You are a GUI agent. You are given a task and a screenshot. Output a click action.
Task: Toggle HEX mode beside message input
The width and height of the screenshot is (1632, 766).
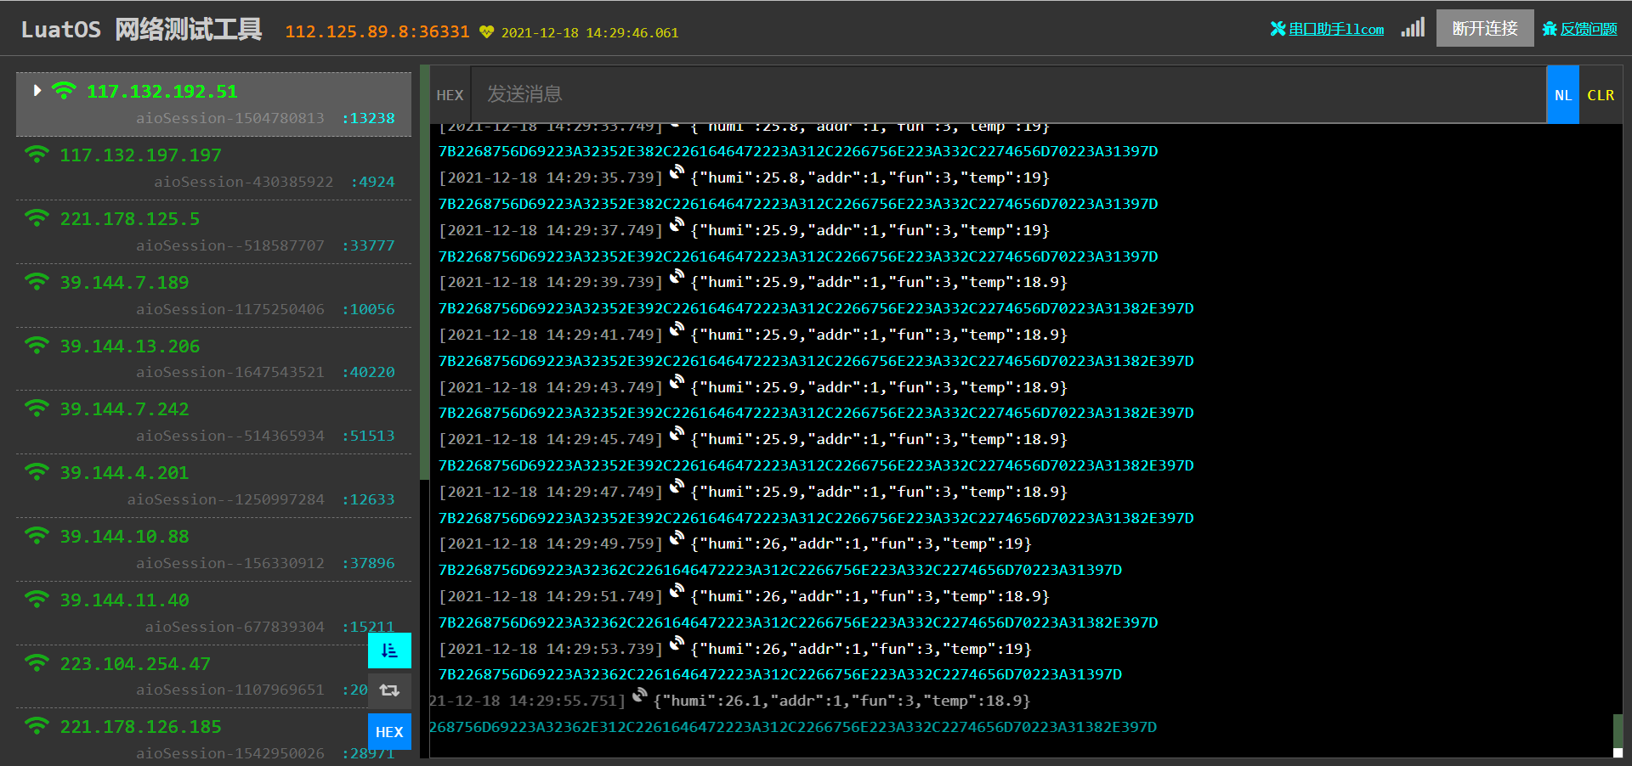[450, 95]
